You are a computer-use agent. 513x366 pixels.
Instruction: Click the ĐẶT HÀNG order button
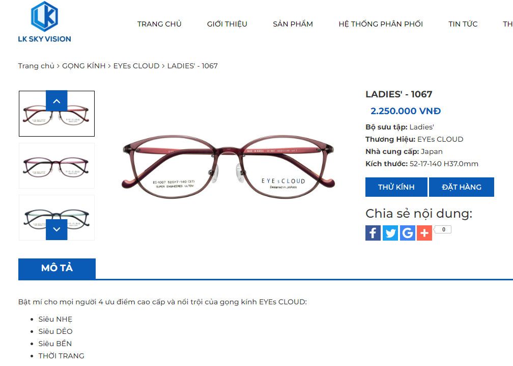pyautogui.click(x=462, y=187)
